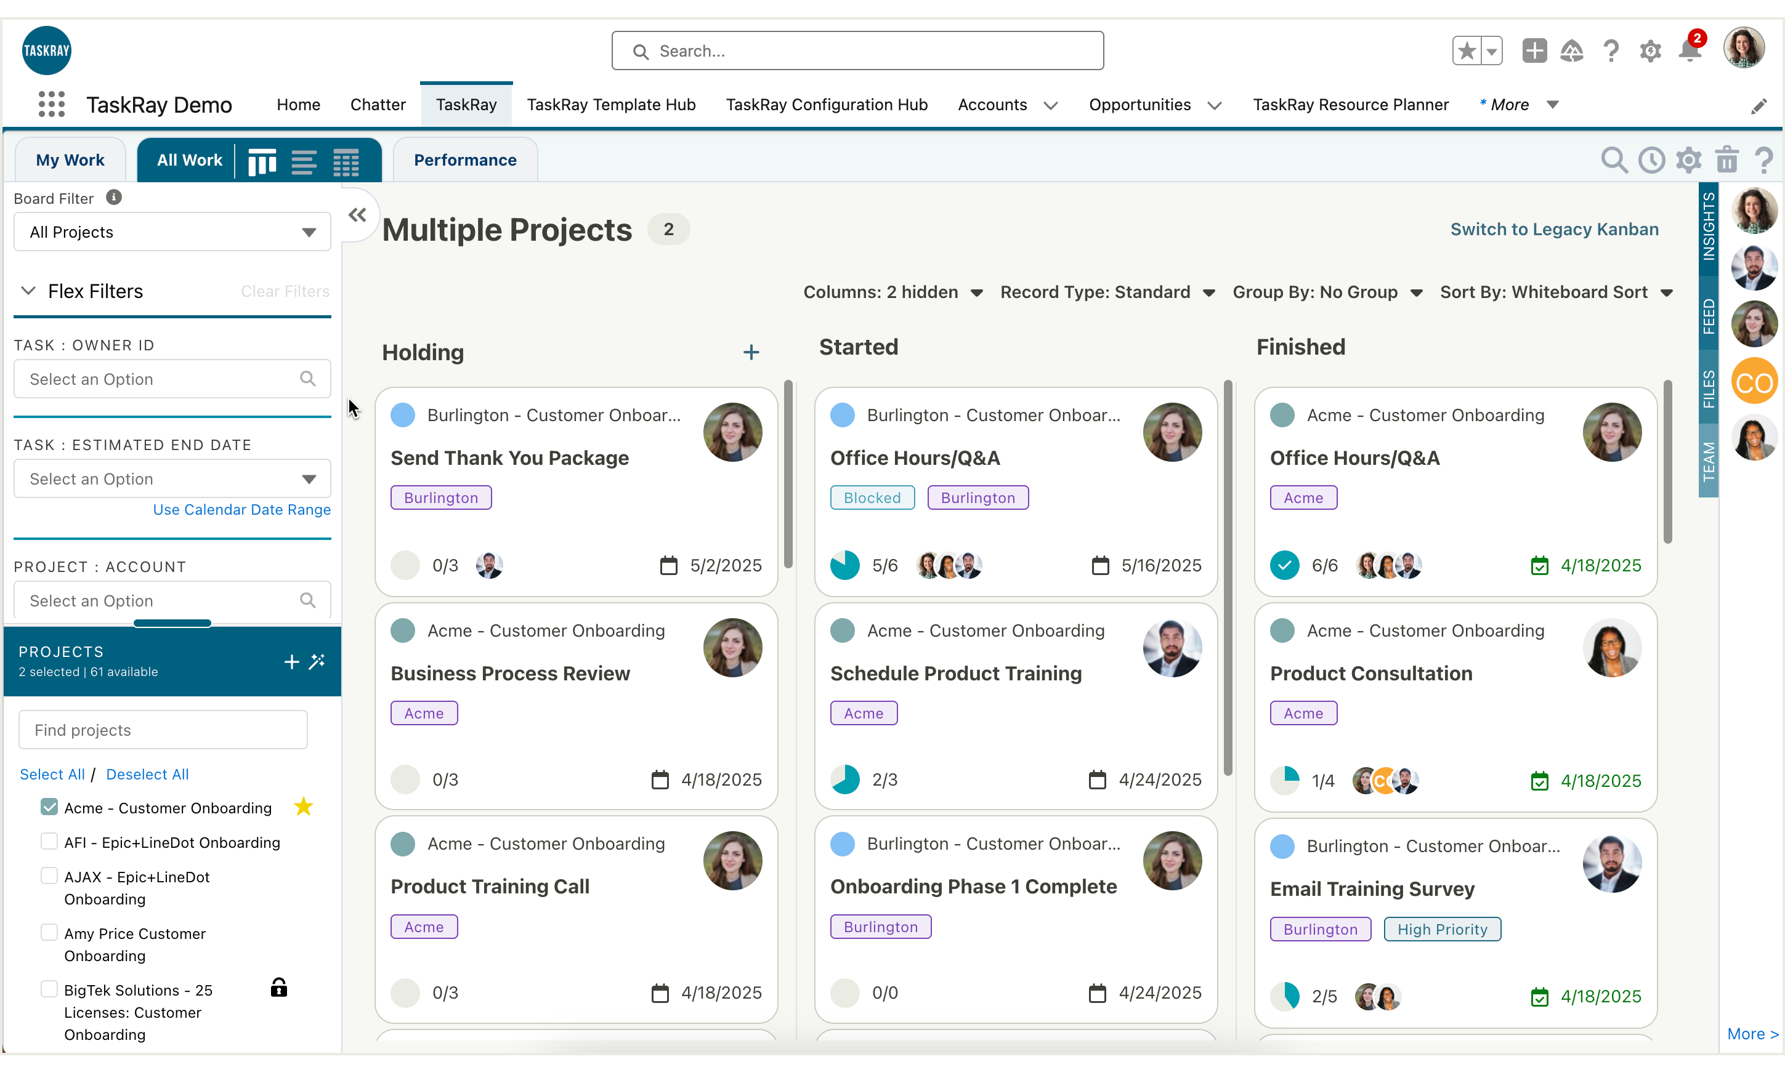Click Use Calendar Date Range link
The width and height of the screenshot is (1785, 1075).
coord(241,510)
